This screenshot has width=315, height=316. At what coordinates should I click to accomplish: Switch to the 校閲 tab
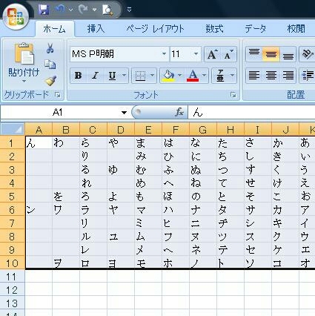[296, 29]
